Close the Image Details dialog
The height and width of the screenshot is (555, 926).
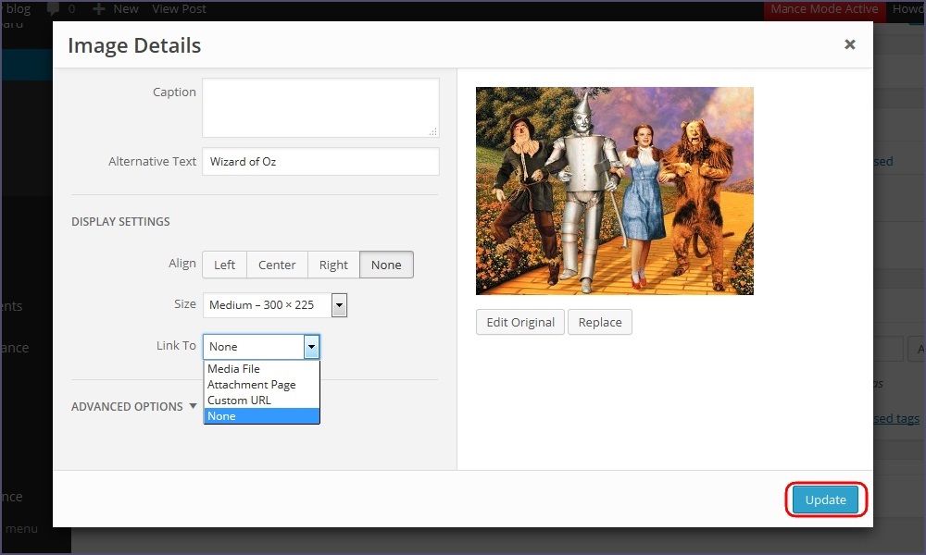pos(849,44)
